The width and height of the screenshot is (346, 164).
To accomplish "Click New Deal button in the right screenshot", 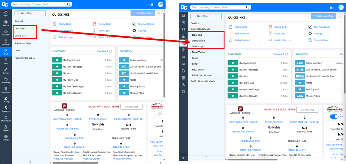I will 206,16.
